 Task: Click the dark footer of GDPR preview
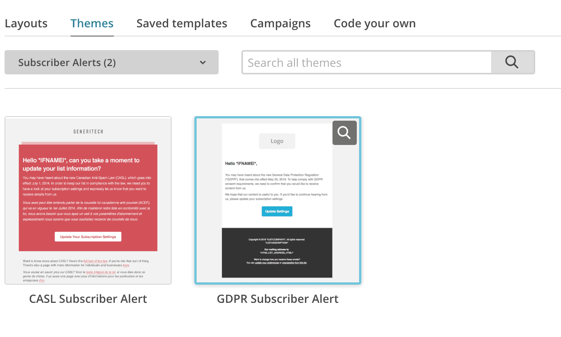coord(277,253)
